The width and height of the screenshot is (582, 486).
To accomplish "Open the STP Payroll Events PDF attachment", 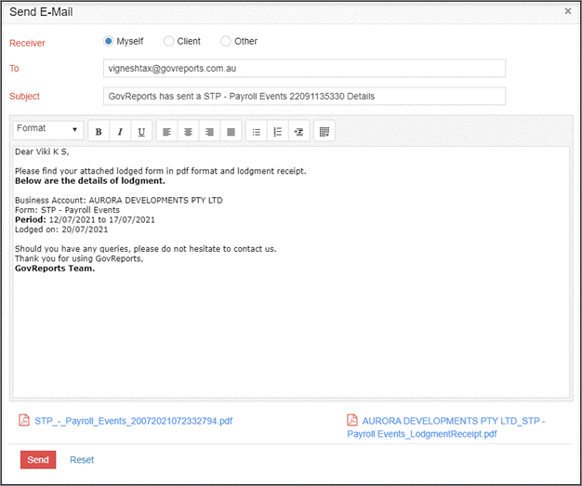I will coord(133,421).
